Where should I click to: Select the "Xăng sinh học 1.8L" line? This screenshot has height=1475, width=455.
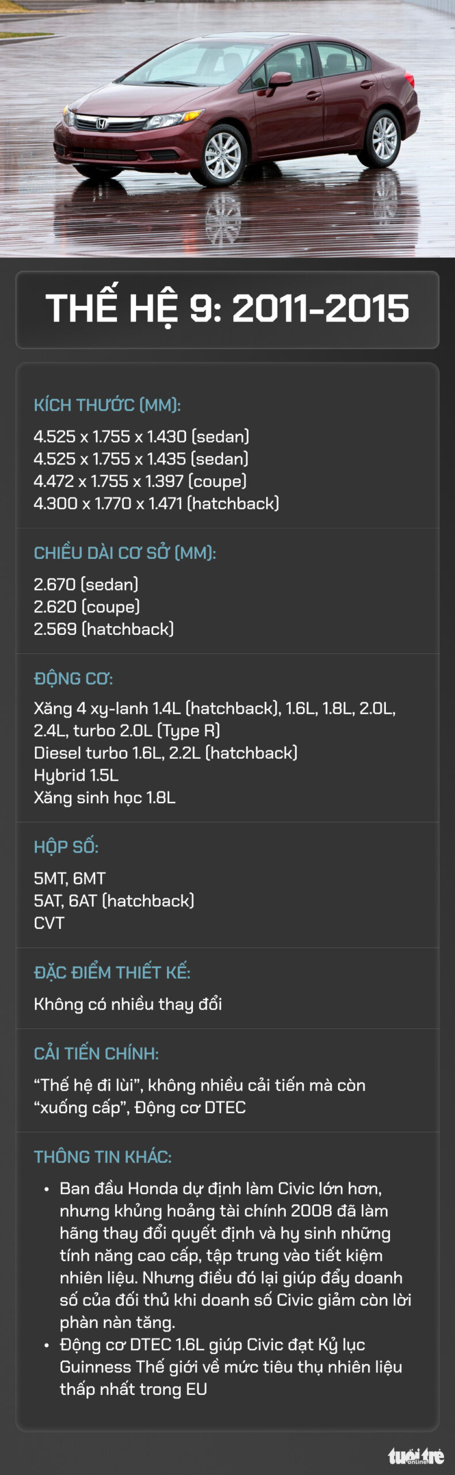[104, 798]
